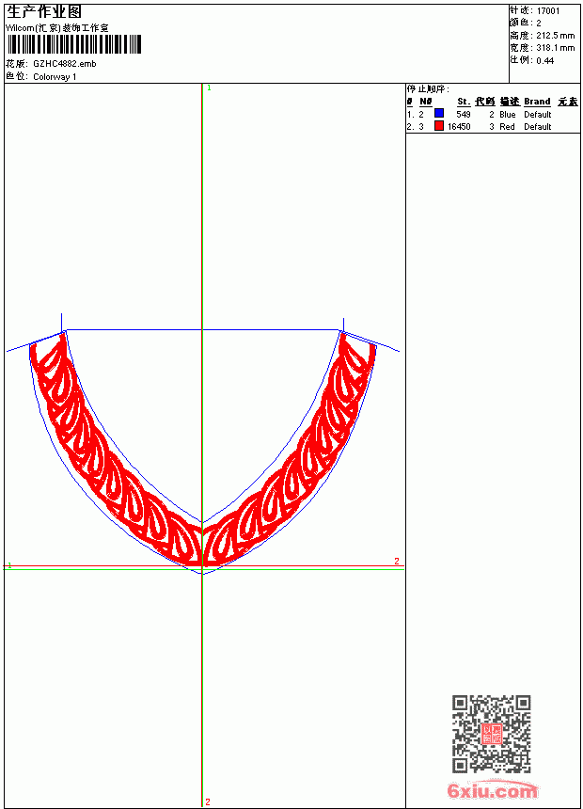The height and width of the screenshot is (809, 583).
Task: Click the green marker 1 at top of guide
Action: coord(209,88)
